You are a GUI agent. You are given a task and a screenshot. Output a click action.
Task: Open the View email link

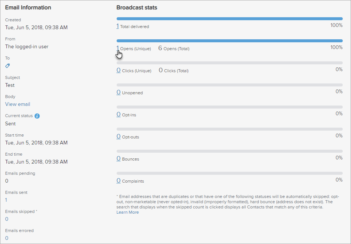click(18, 104)
